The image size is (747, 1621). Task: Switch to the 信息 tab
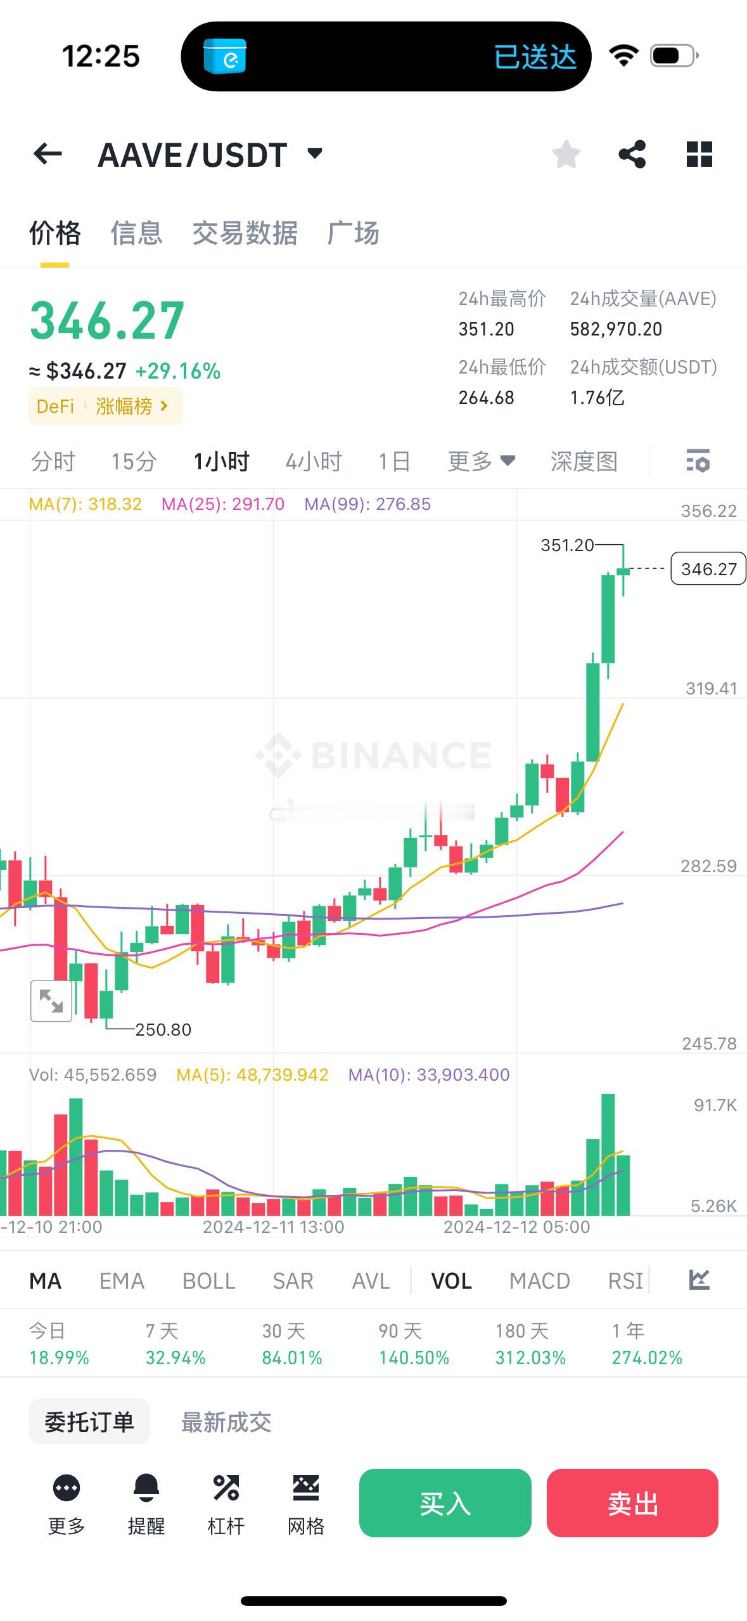tap(137, 233)
